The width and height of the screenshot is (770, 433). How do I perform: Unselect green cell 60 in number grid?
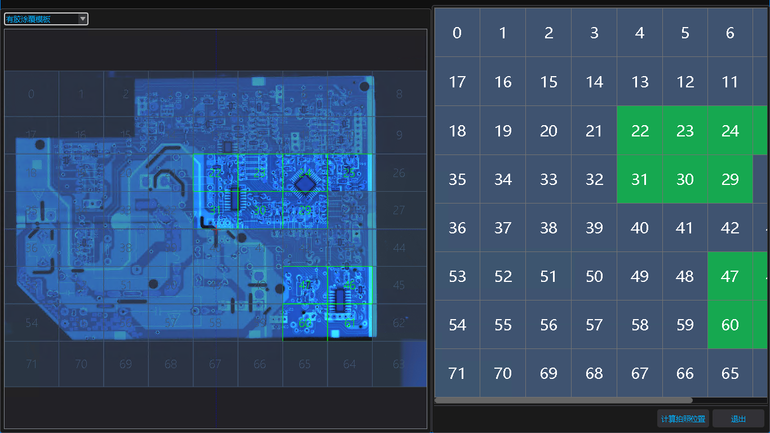(x=730, y=325)
